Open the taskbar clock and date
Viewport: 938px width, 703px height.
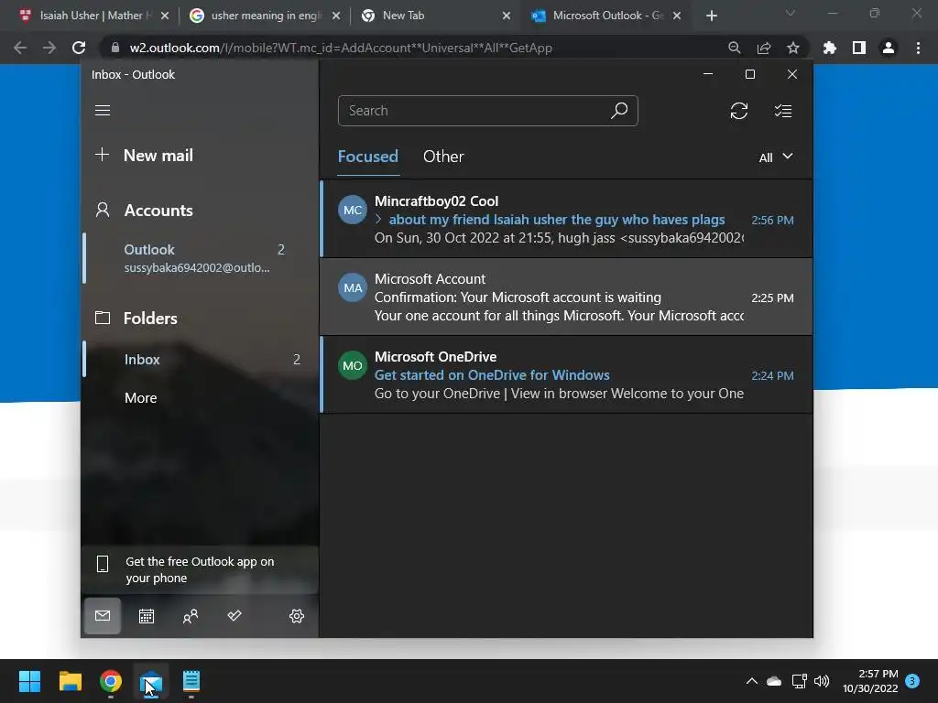pos(870,681)
